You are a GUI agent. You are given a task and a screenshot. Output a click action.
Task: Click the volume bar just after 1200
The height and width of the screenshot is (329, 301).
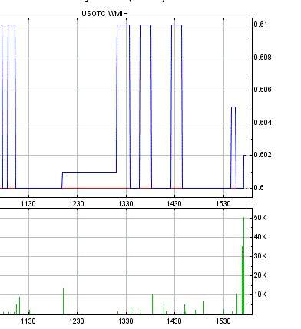[x=64, y=301]
